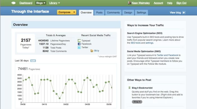Screen dimensions: 197x109
Task: Select the Overview tab
Action: pos(86,13)
